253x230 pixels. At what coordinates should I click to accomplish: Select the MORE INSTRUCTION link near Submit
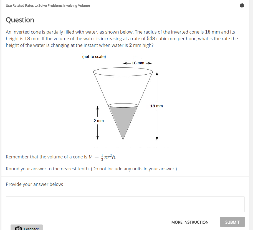coord(190,222)
